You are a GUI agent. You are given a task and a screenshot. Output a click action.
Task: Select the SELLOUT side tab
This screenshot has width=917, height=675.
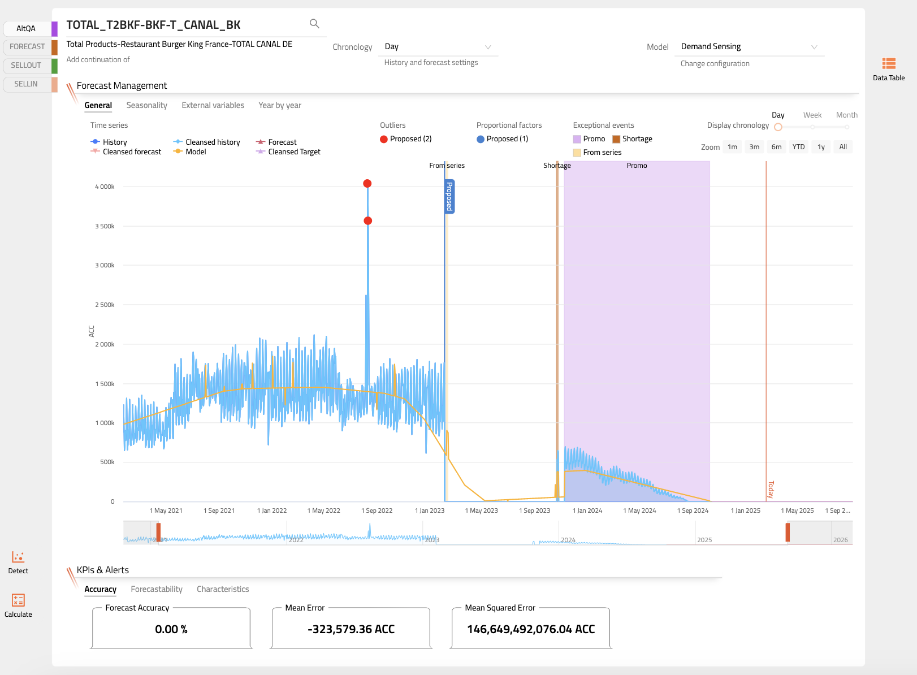(27, 66)
